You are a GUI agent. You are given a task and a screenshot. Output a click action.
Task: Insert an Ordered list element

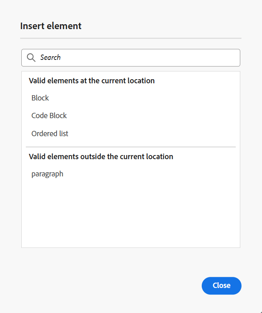[x=50, y=134]
